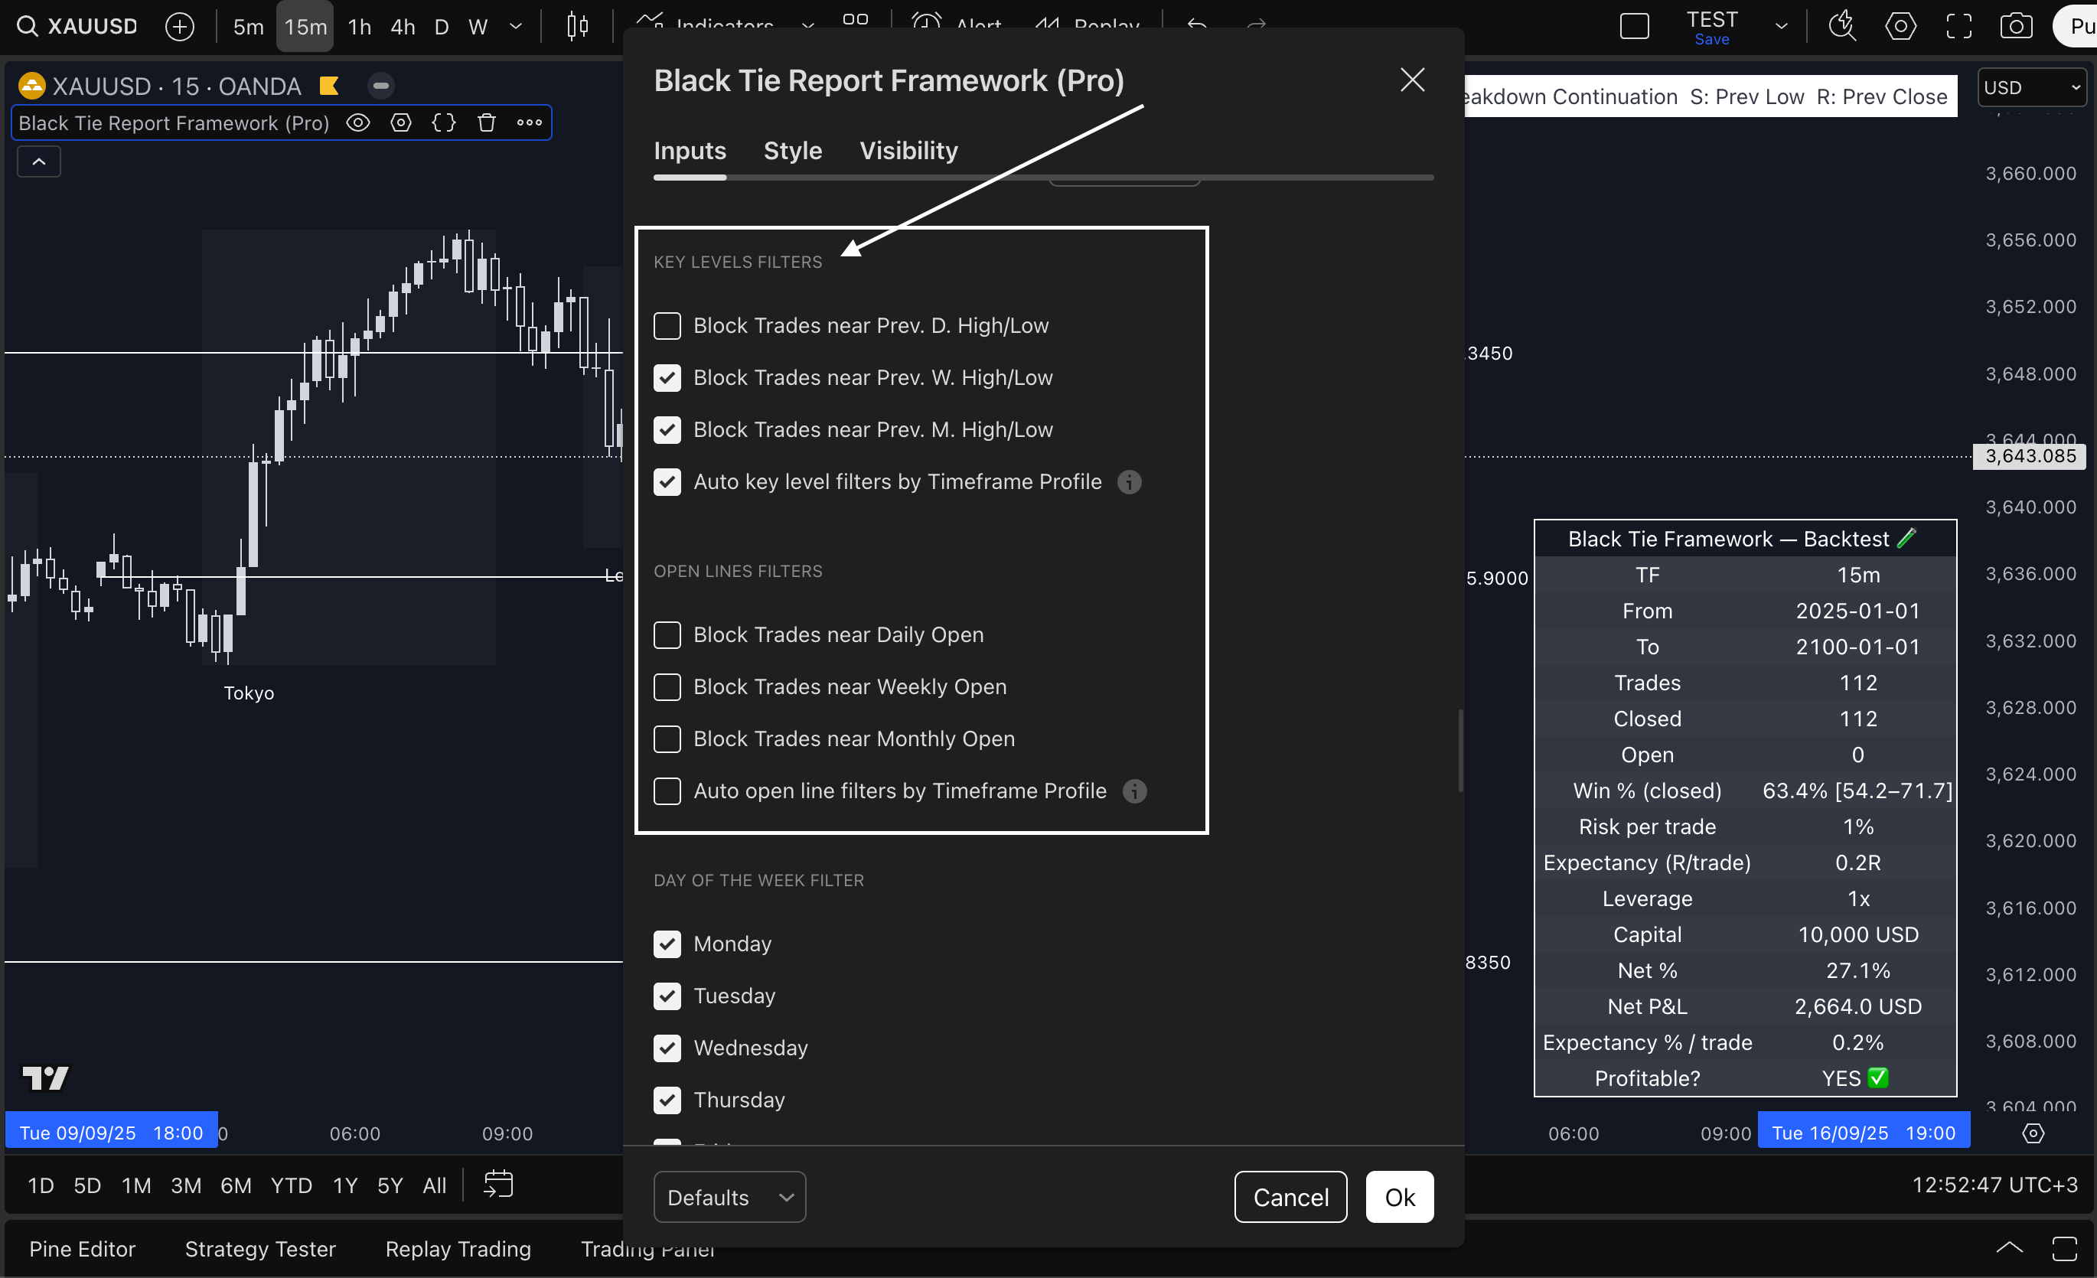2097x1278 pixels.
Task: Select the 1h timeframe
Action: click(x=359, y=26)
